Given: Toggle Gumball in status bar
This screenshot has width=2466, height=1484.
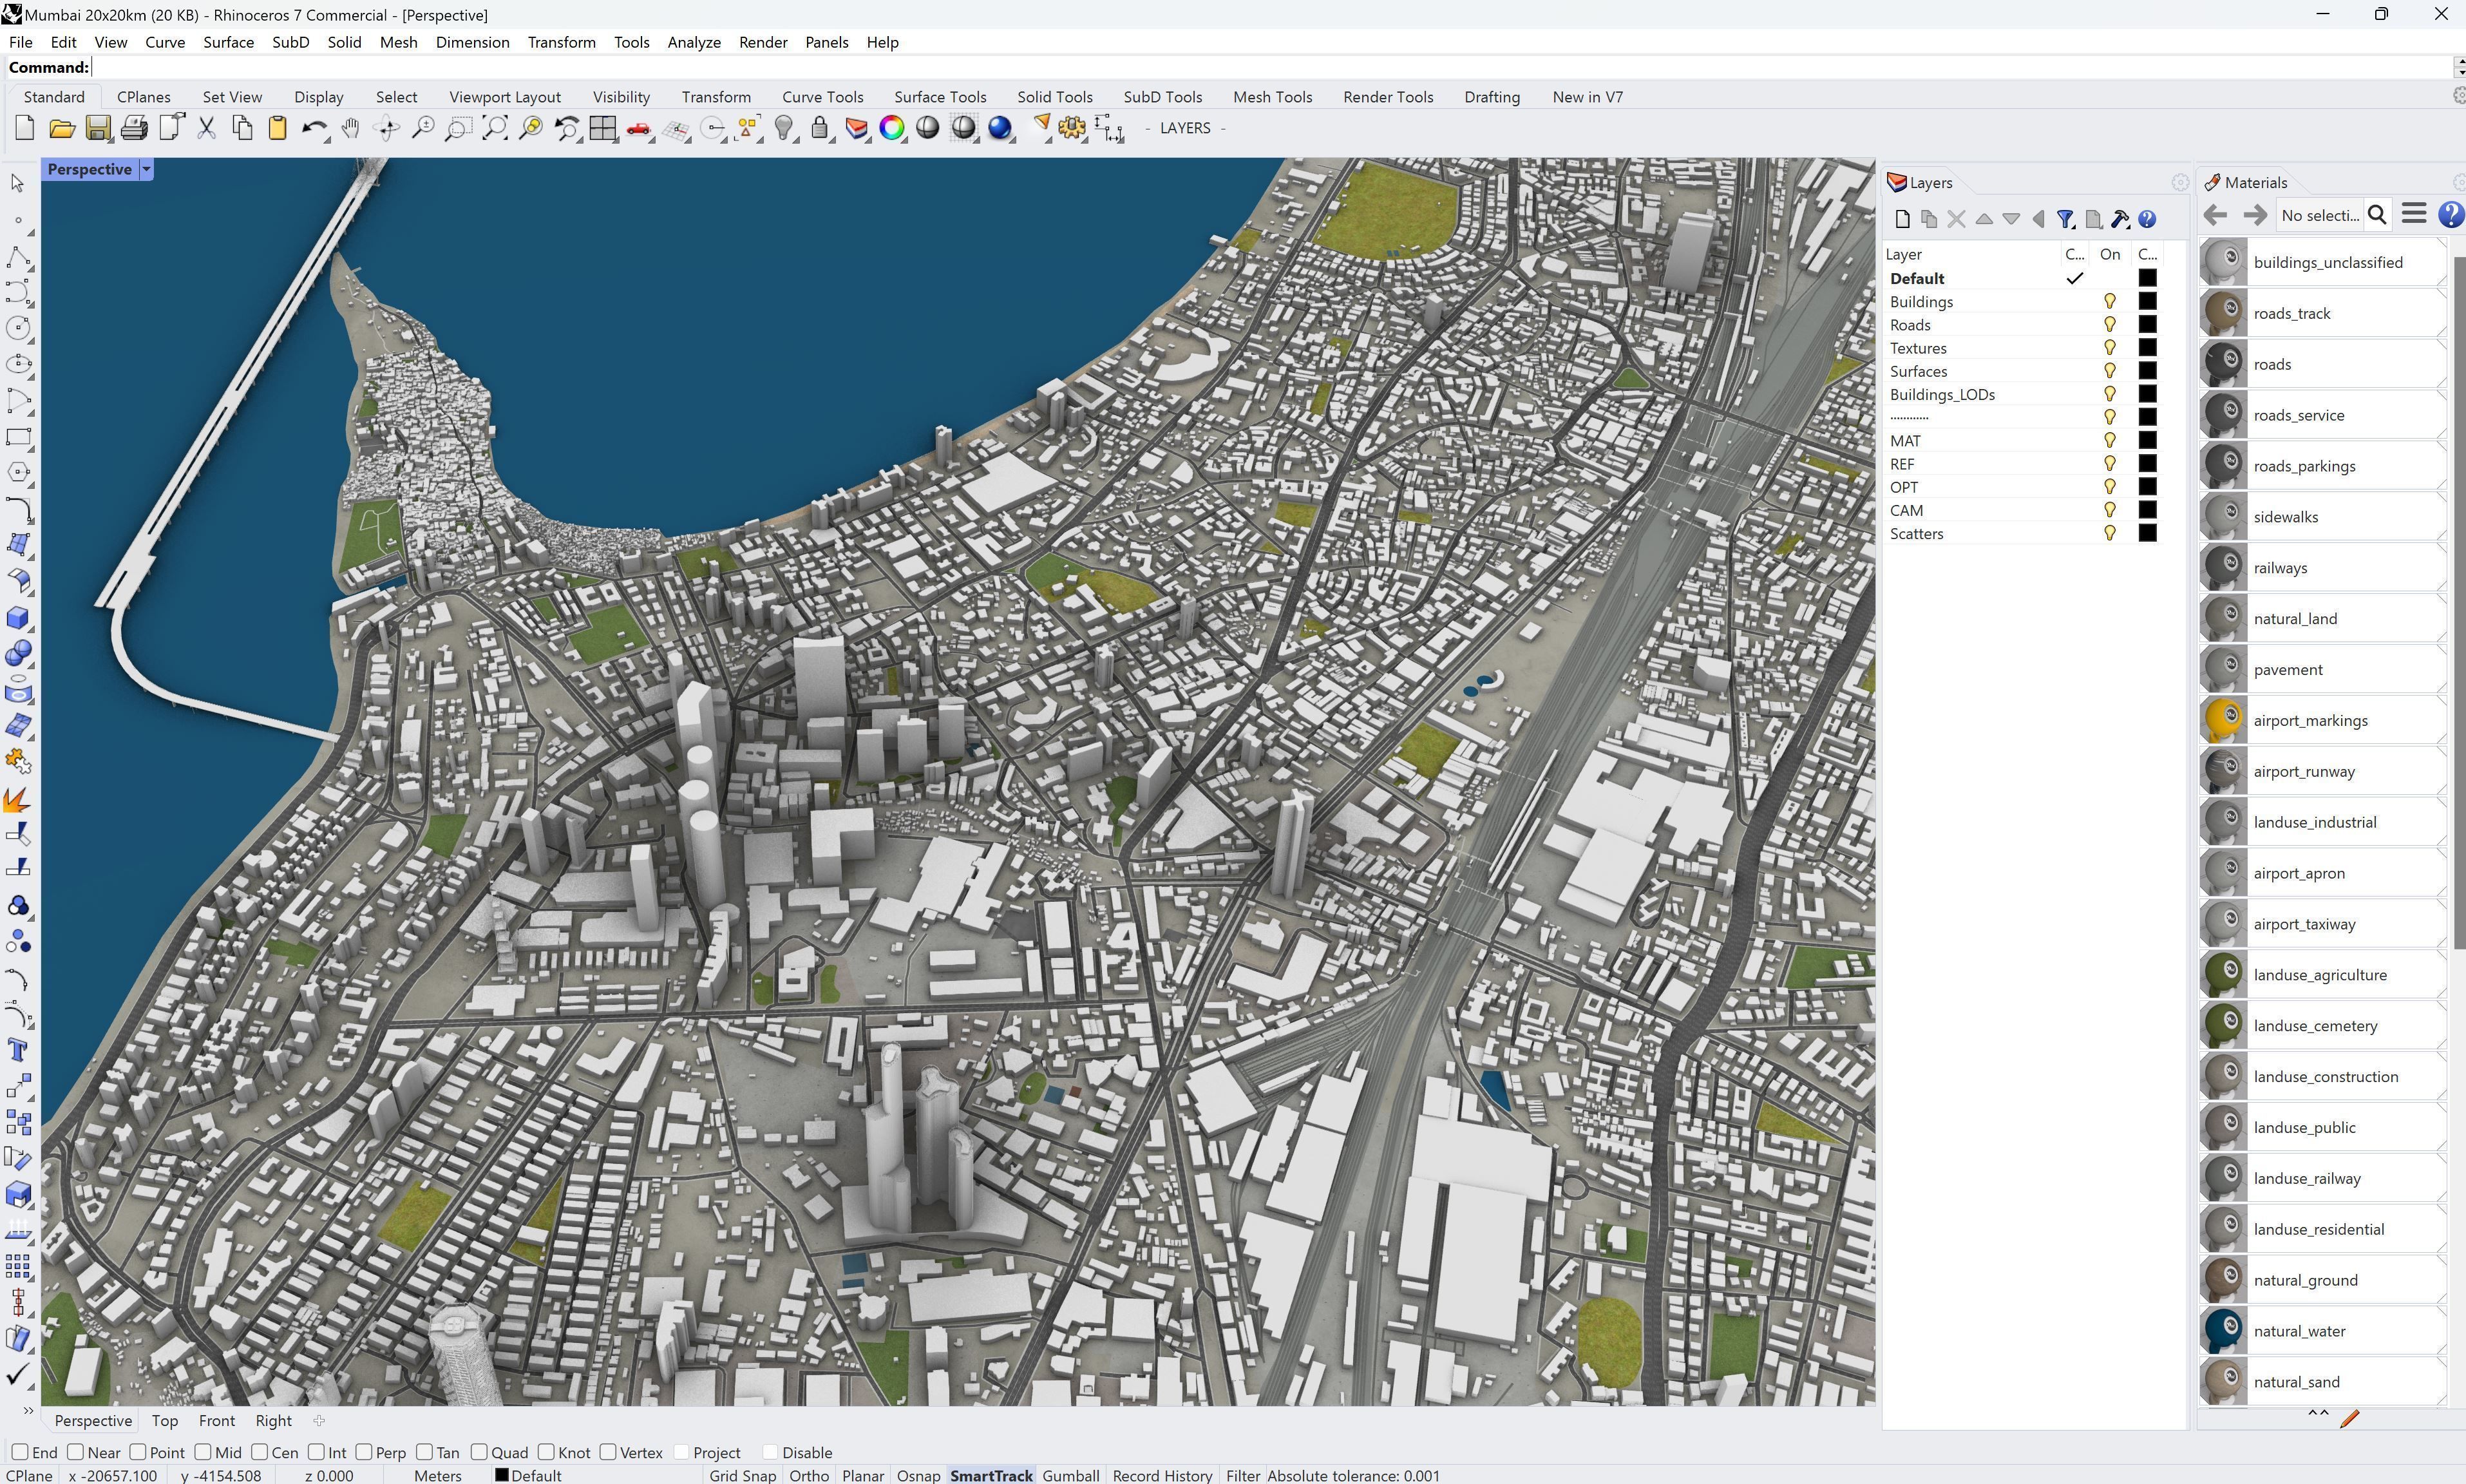Looking at the screenshot, I should (x=1070, y=1475).
